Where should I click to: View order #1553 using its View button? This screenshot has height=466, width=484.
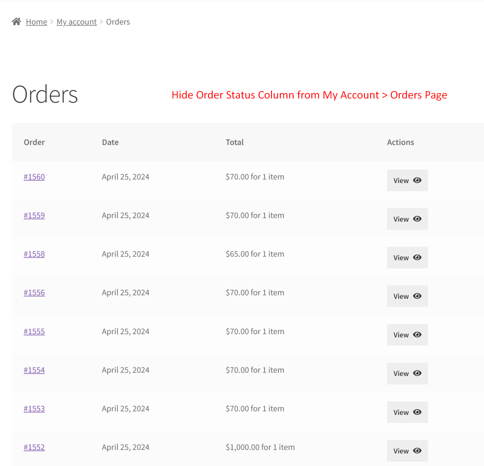(x=407, y=412)
